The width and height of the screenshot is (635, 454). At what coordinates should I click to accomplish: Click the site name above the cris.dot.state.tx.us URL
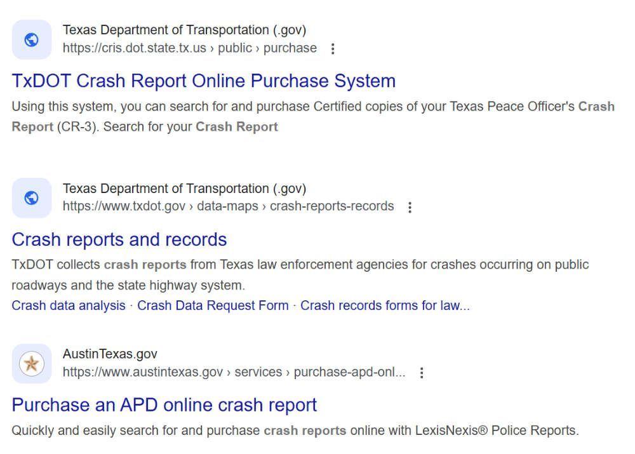tap(184, 30)
